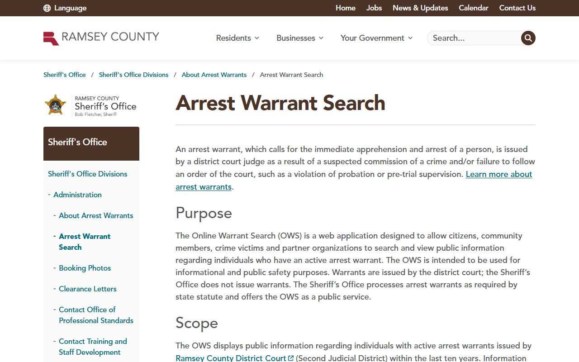The width and height of the screenshot is (579, 362).
Task: Expand the Residents dropdown menu
Action: tap(237, 38)
